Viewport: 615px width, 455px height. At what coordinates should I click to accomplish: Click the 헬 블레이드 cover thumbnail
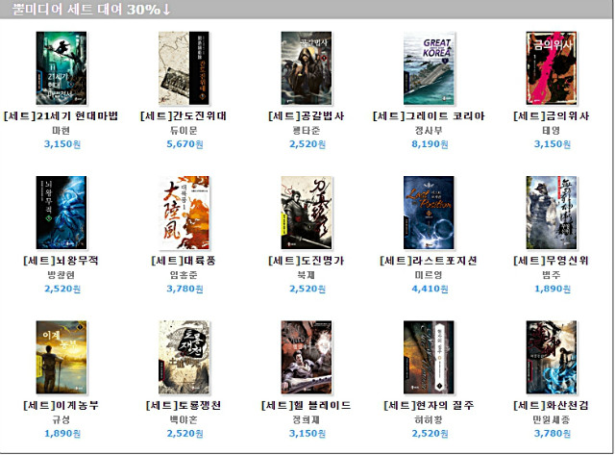[307, 357]
